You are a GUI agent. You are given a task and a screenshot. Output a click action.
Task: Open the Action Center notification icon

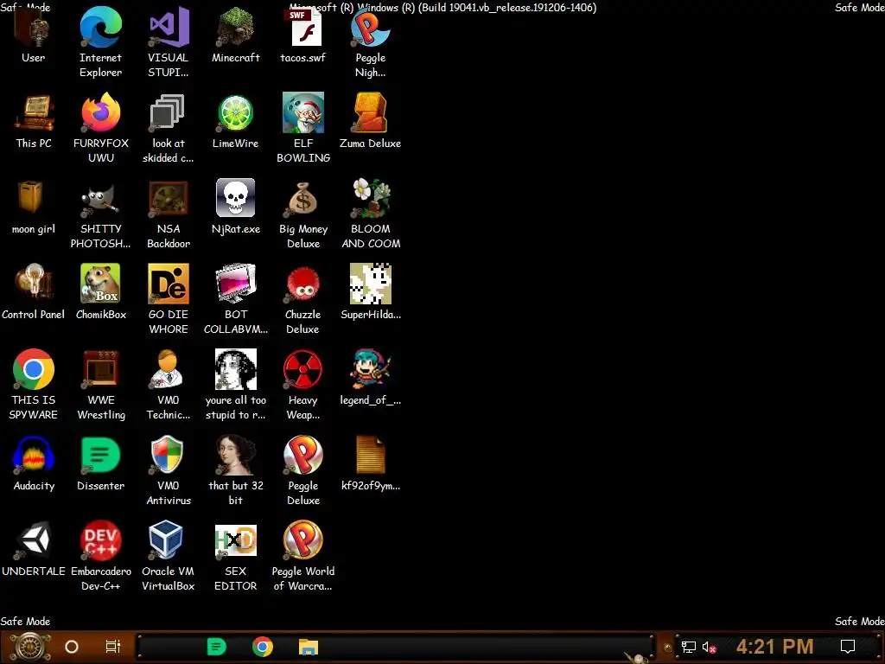(x=848, y=647)
